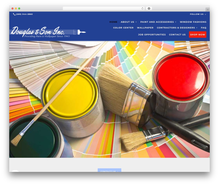Open the Home menu item

[113, 22]
